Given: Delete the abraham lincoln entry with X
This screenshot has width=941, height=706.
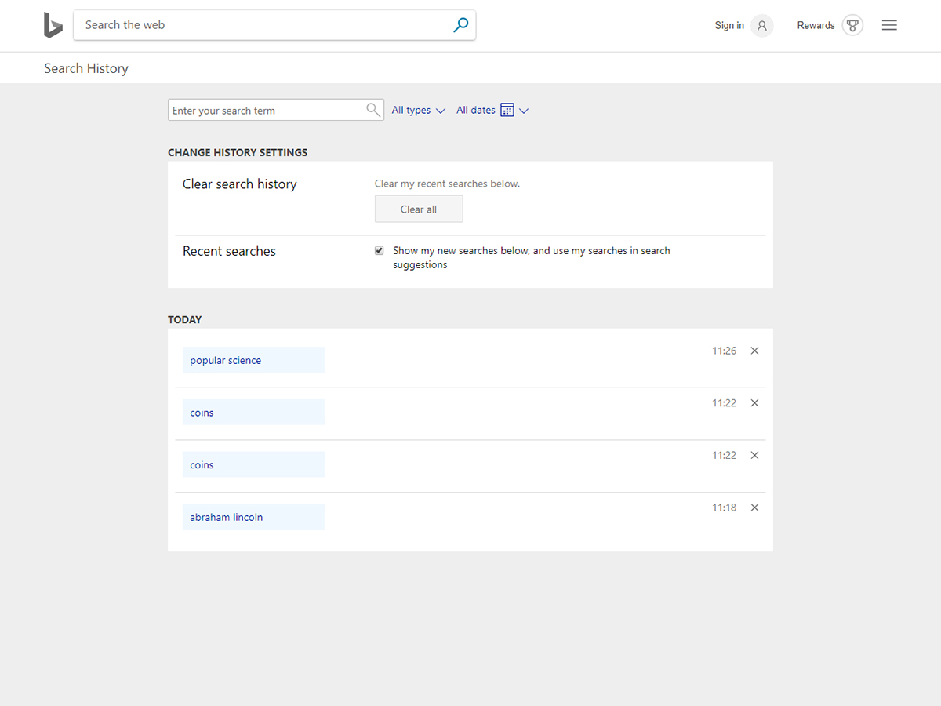Looking at the screenshot, I should (754, 508).
